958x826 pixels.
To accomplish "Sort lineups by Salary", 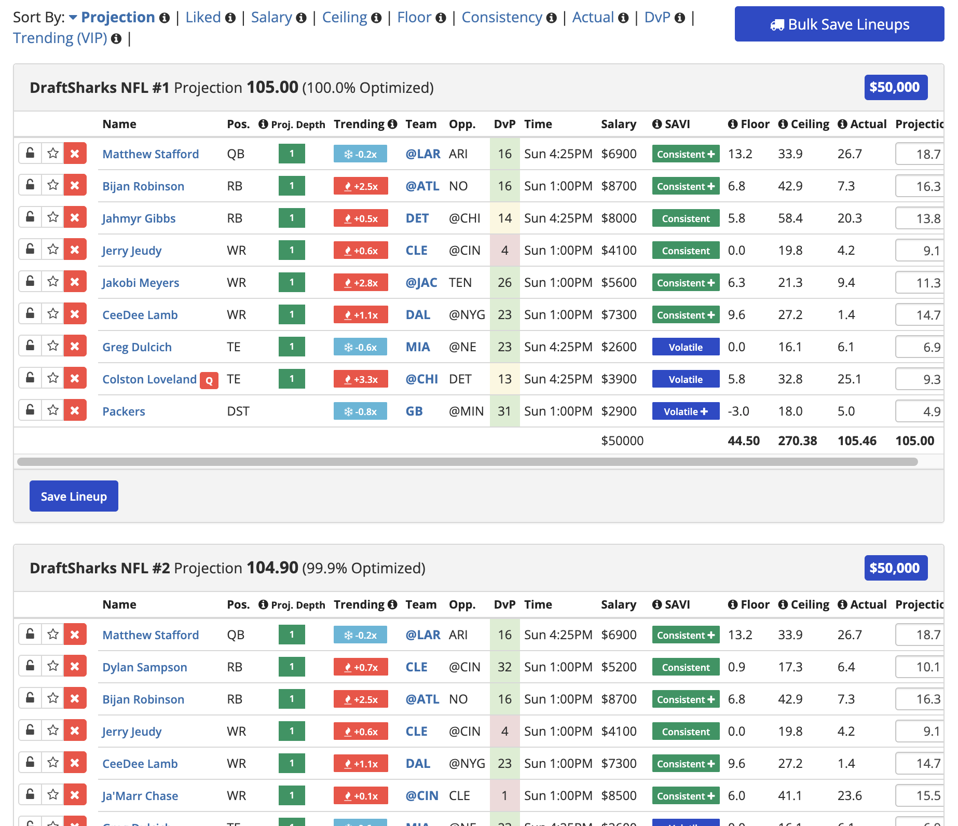I will (x=271, y=18).
